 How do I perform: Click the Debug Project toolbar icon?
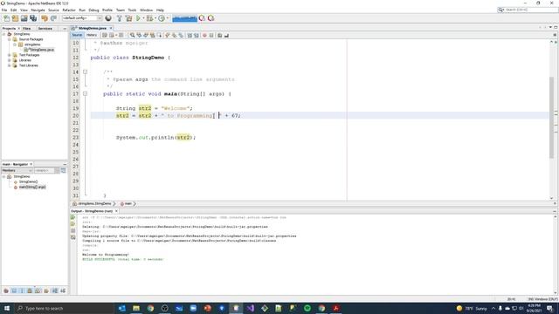[149, 18]
